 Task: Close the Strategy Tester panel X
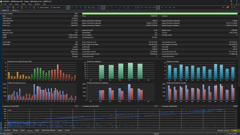pyautogui.click(x=1, y=13)
